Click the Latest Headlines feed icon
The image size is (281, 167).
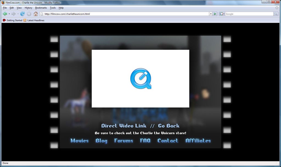[x=25, y=20]
